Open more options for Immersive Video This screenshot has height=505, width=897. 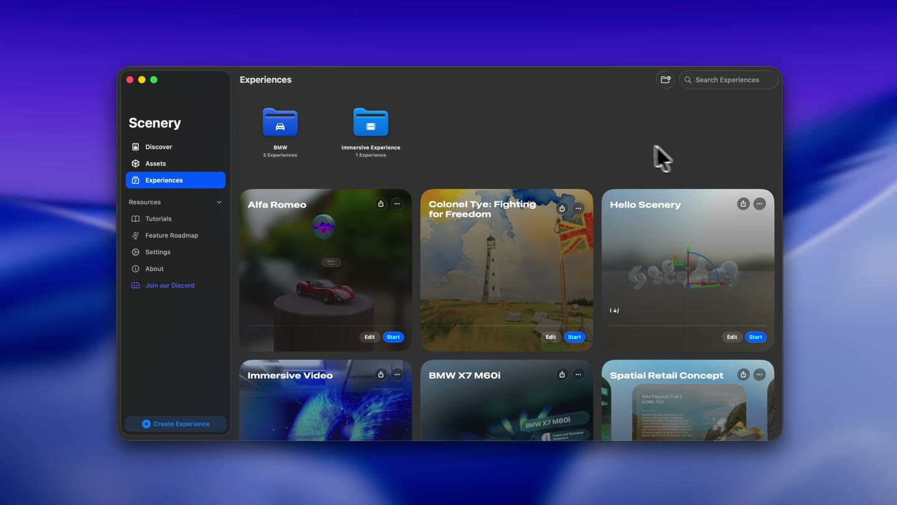click(397, 375)
